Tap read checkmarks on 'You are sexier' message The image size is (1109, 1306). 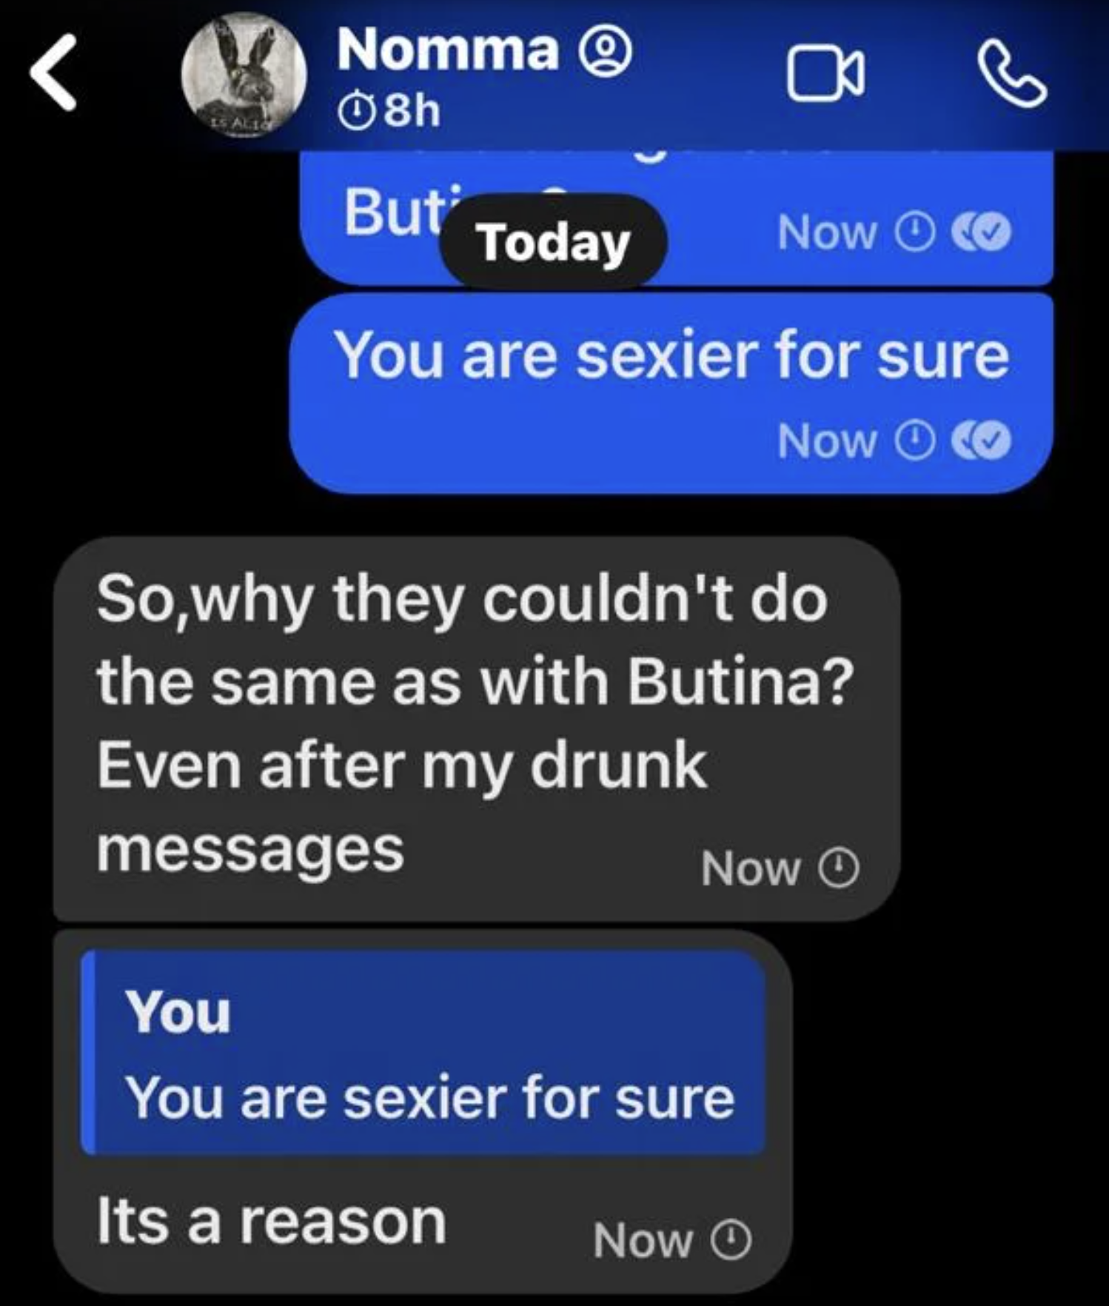[x=982, y=441]
